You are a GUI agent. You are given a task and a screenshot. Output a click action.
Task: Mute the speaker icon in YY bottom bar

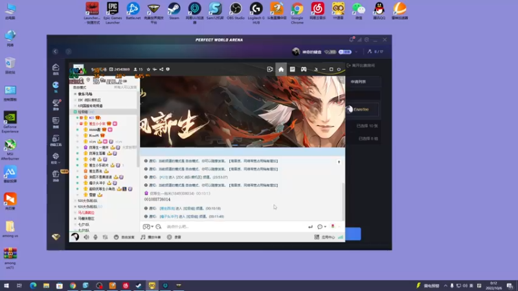point(86,237)
